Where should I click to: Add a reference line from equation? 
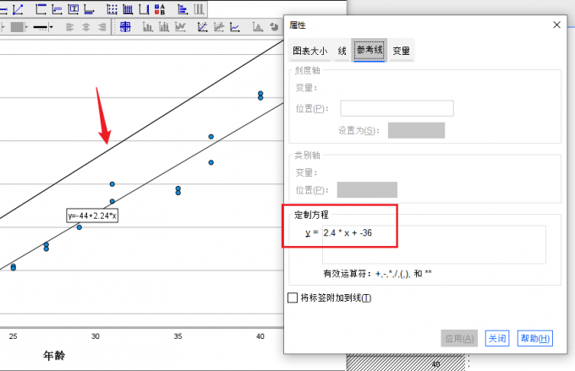click(x=18, y=9)
